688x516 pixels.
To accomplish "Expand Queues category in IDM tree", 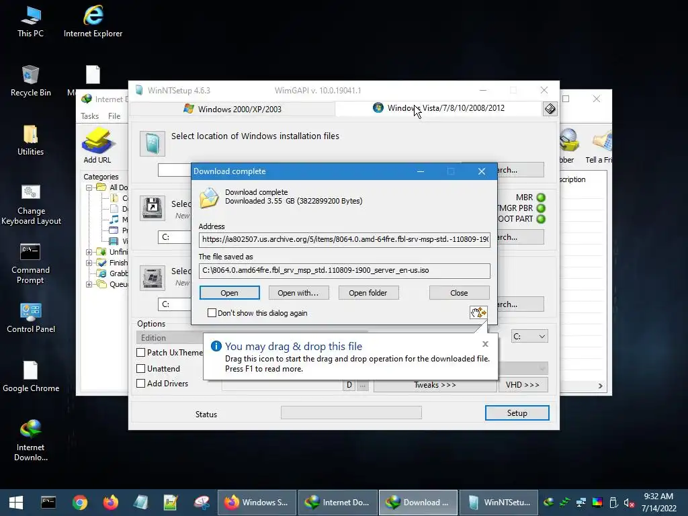I will tap(89, 284).
